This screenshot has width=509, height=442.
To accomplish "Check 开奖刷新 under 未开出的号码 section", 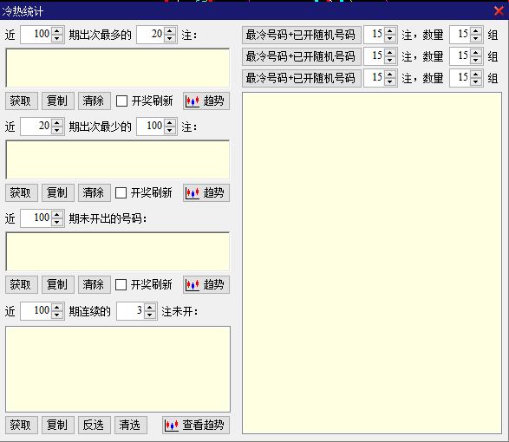I will point(121,284).
